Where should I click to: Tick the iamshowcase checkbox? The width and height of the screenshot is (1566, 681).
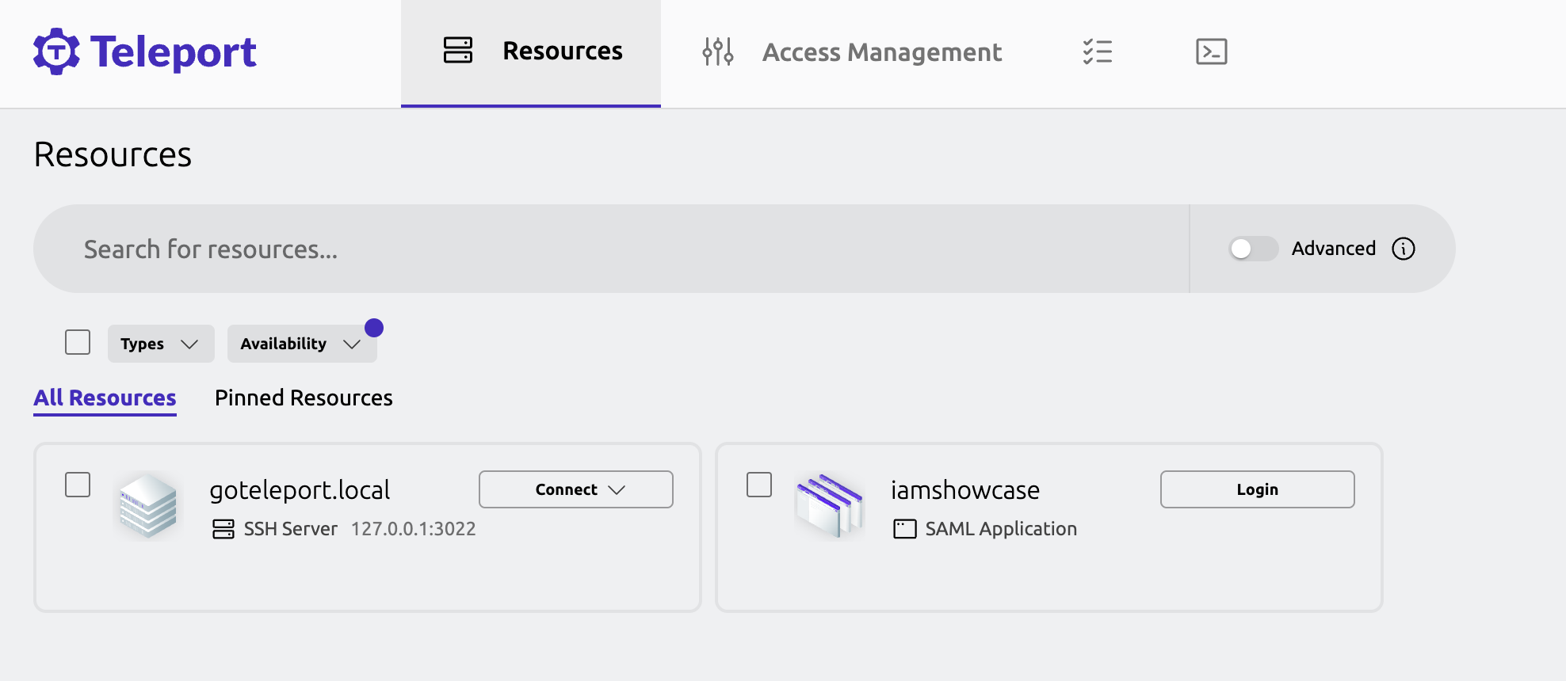click(759, 485)
